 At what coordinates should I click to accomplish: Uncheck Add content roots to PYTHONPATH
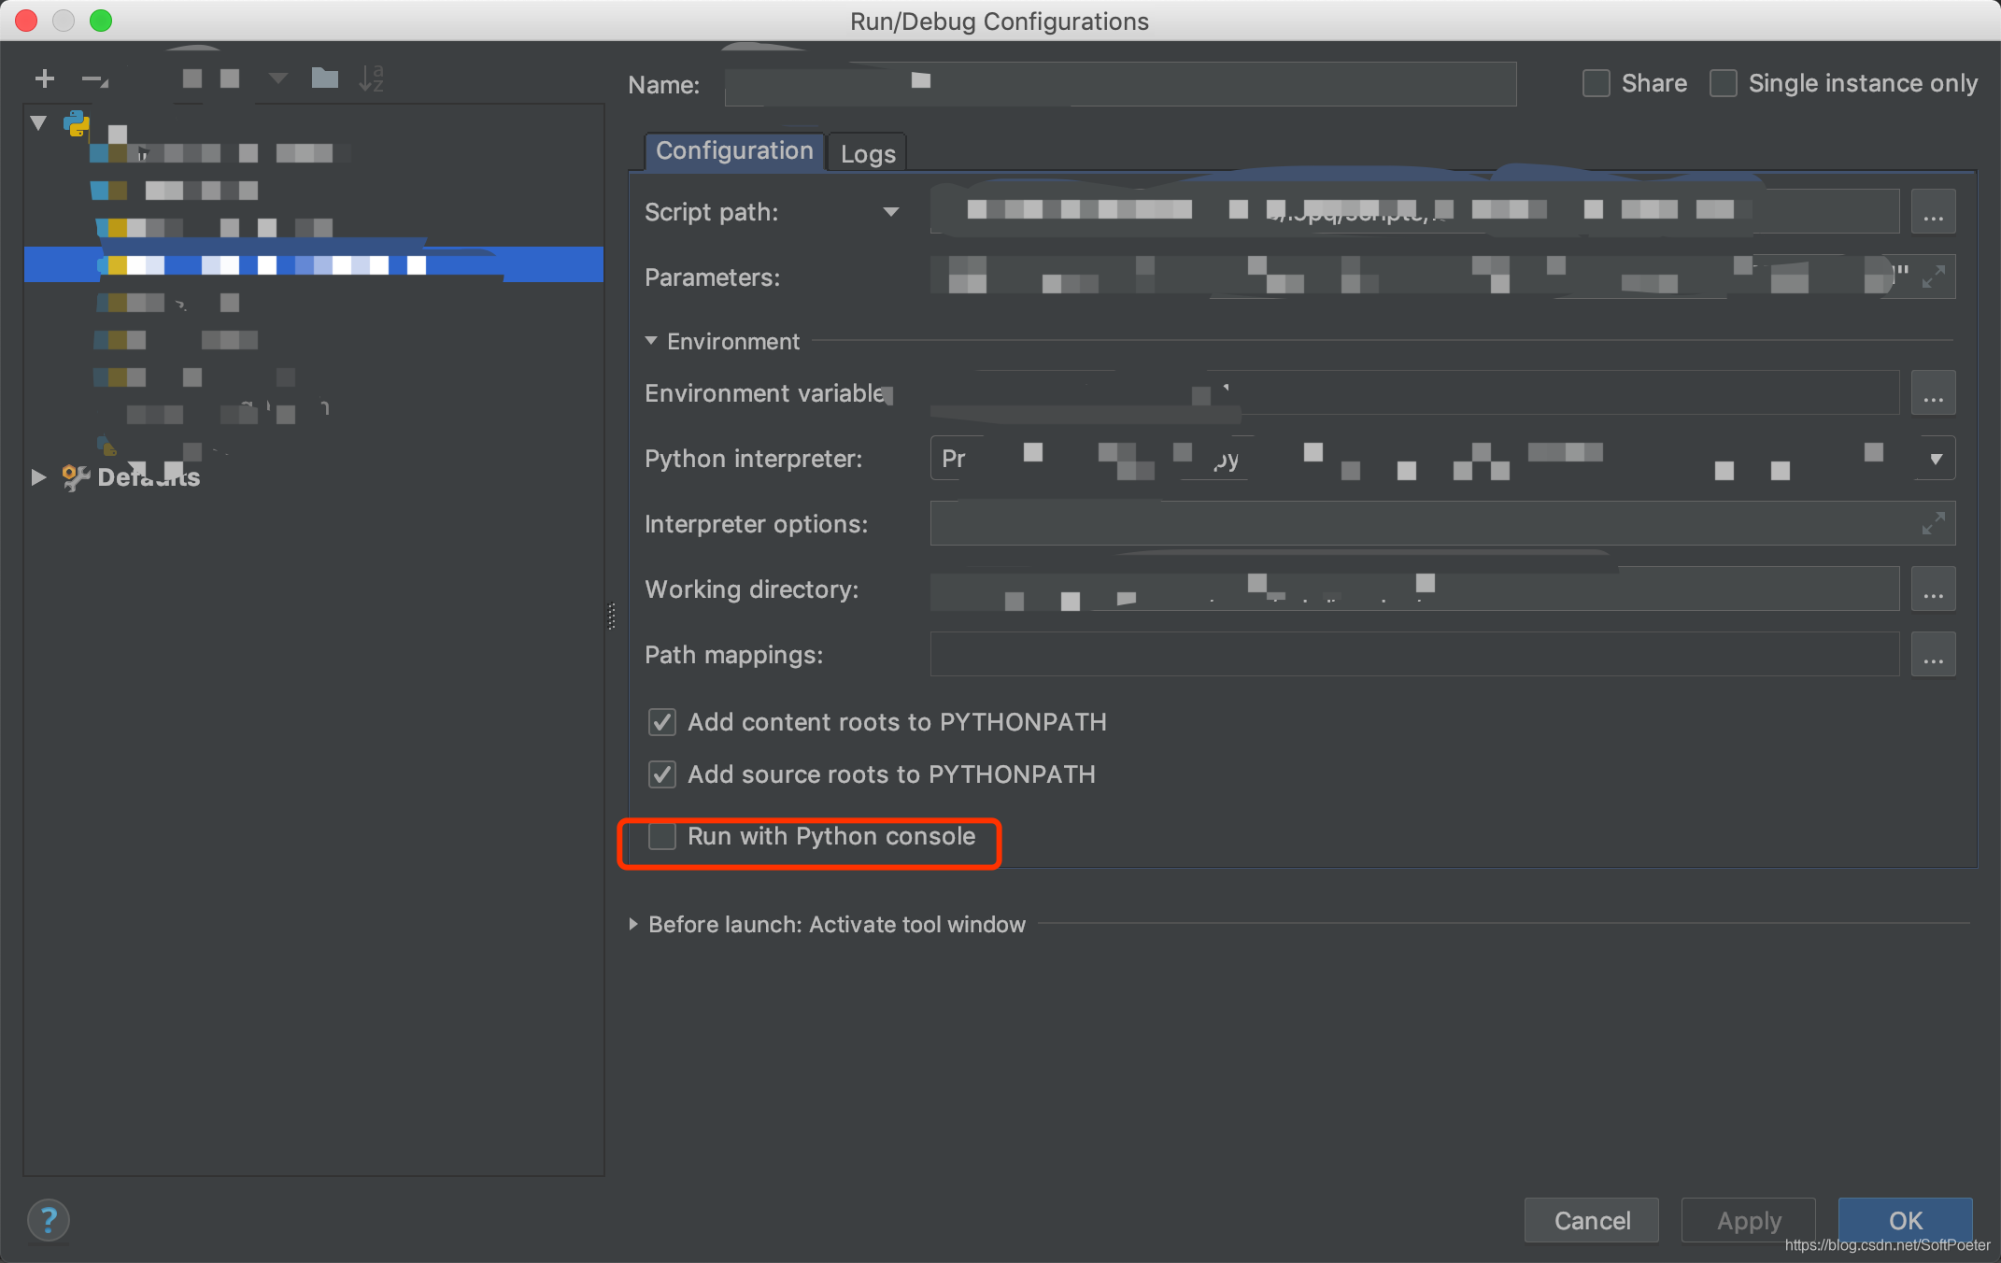tap(662, 722)
